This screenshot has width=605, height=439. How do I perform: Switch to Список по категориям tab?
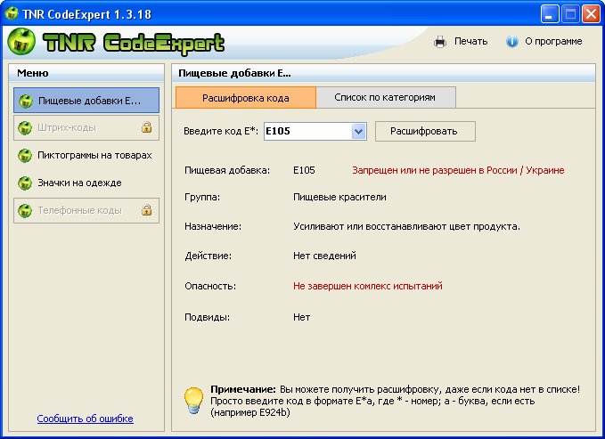pos(386,96)
